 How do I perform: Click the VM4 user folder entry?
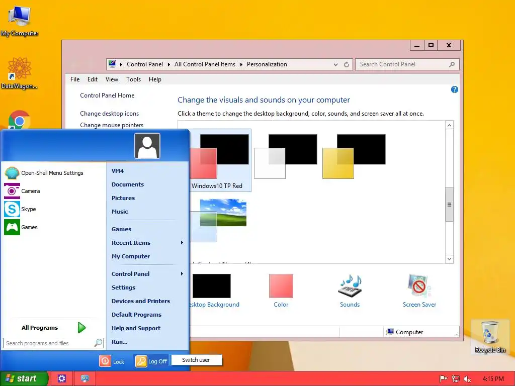(x=118, y=171)
